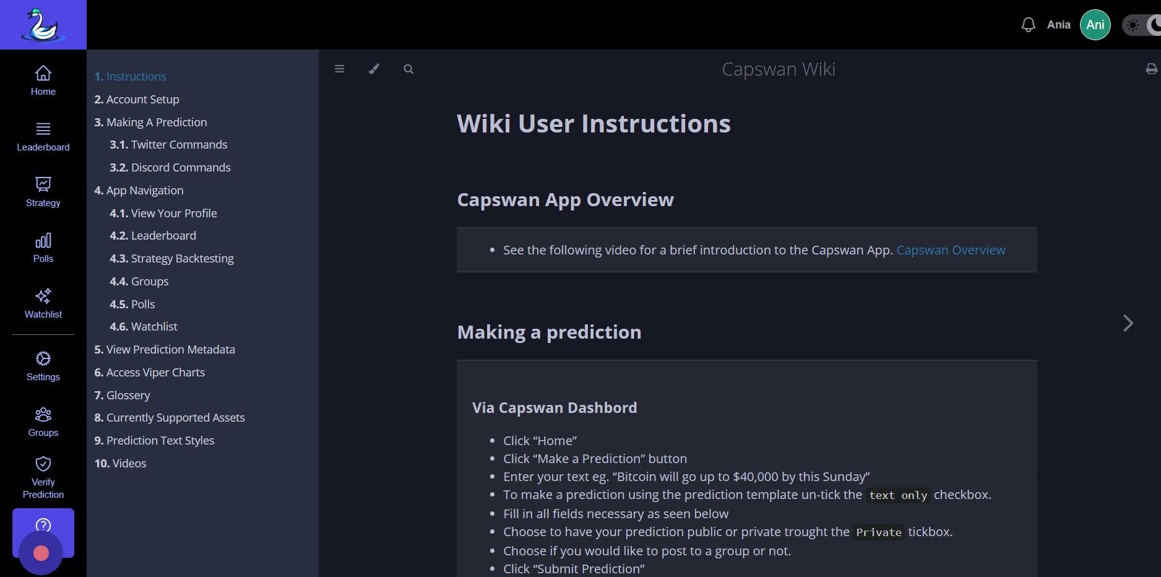Click the Capswan swan logo
The width and height of the screenshot is (1161, 577).
pyautogui.click(x=43, y=25)
